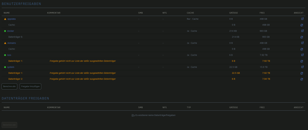Open the isos share settings

[x=9, y=55]
